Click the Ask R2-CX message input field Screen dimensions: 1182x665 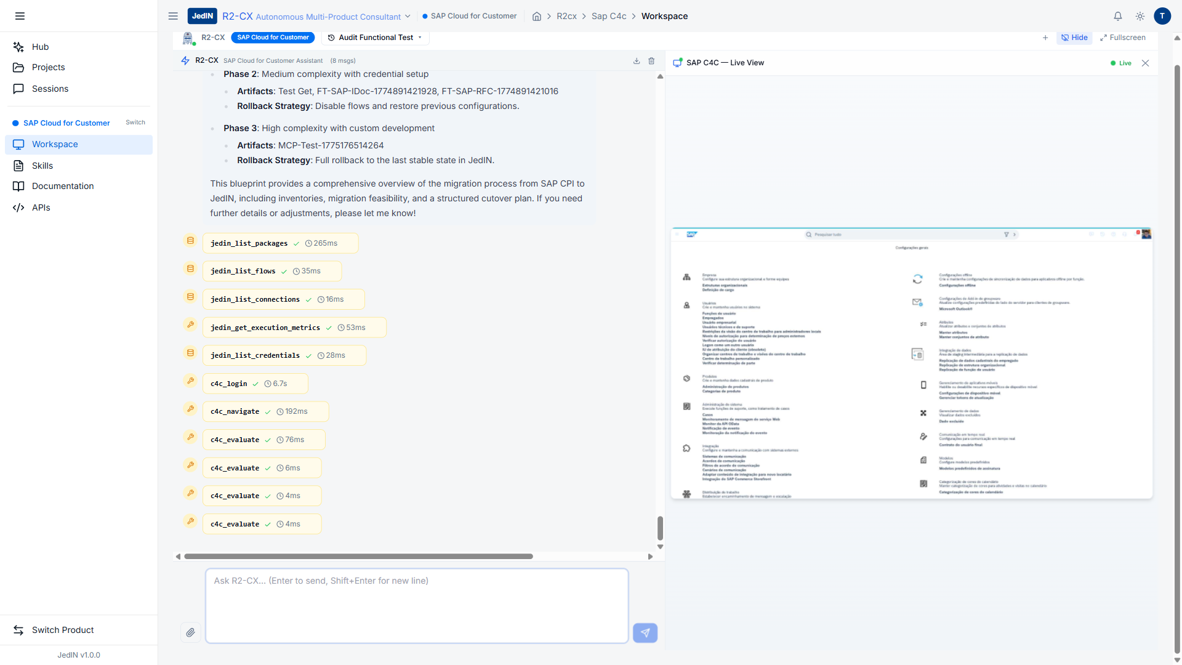(417, 605)
